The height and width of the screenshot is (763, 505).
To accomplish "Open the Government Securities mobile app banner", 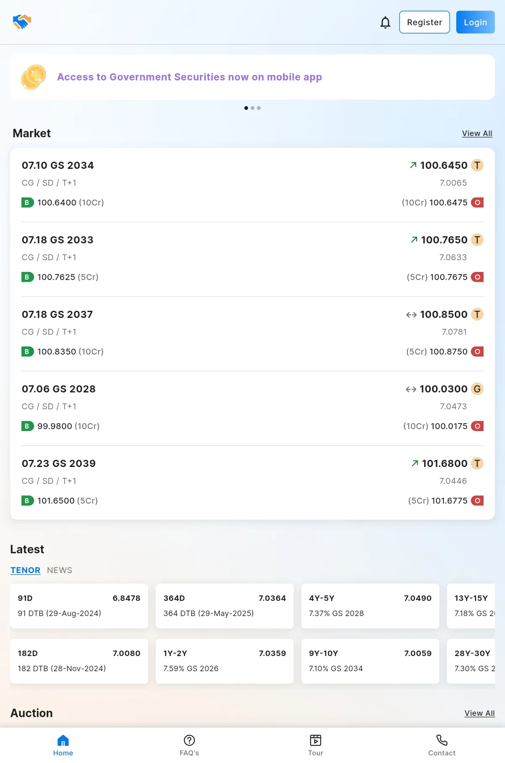I will click(x=252, y=77).
